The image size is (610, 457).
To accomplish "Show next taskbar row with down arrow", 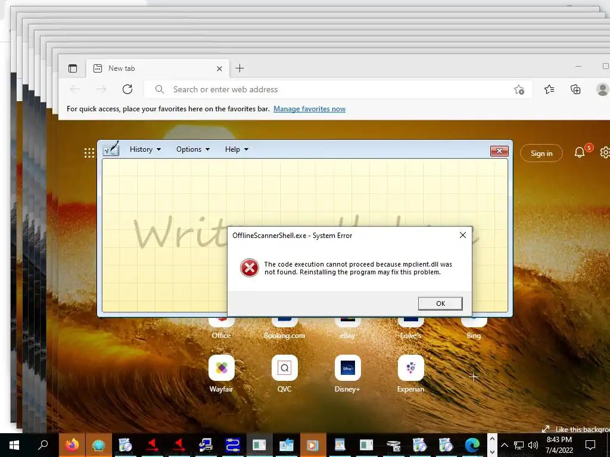I will point(492,452).
